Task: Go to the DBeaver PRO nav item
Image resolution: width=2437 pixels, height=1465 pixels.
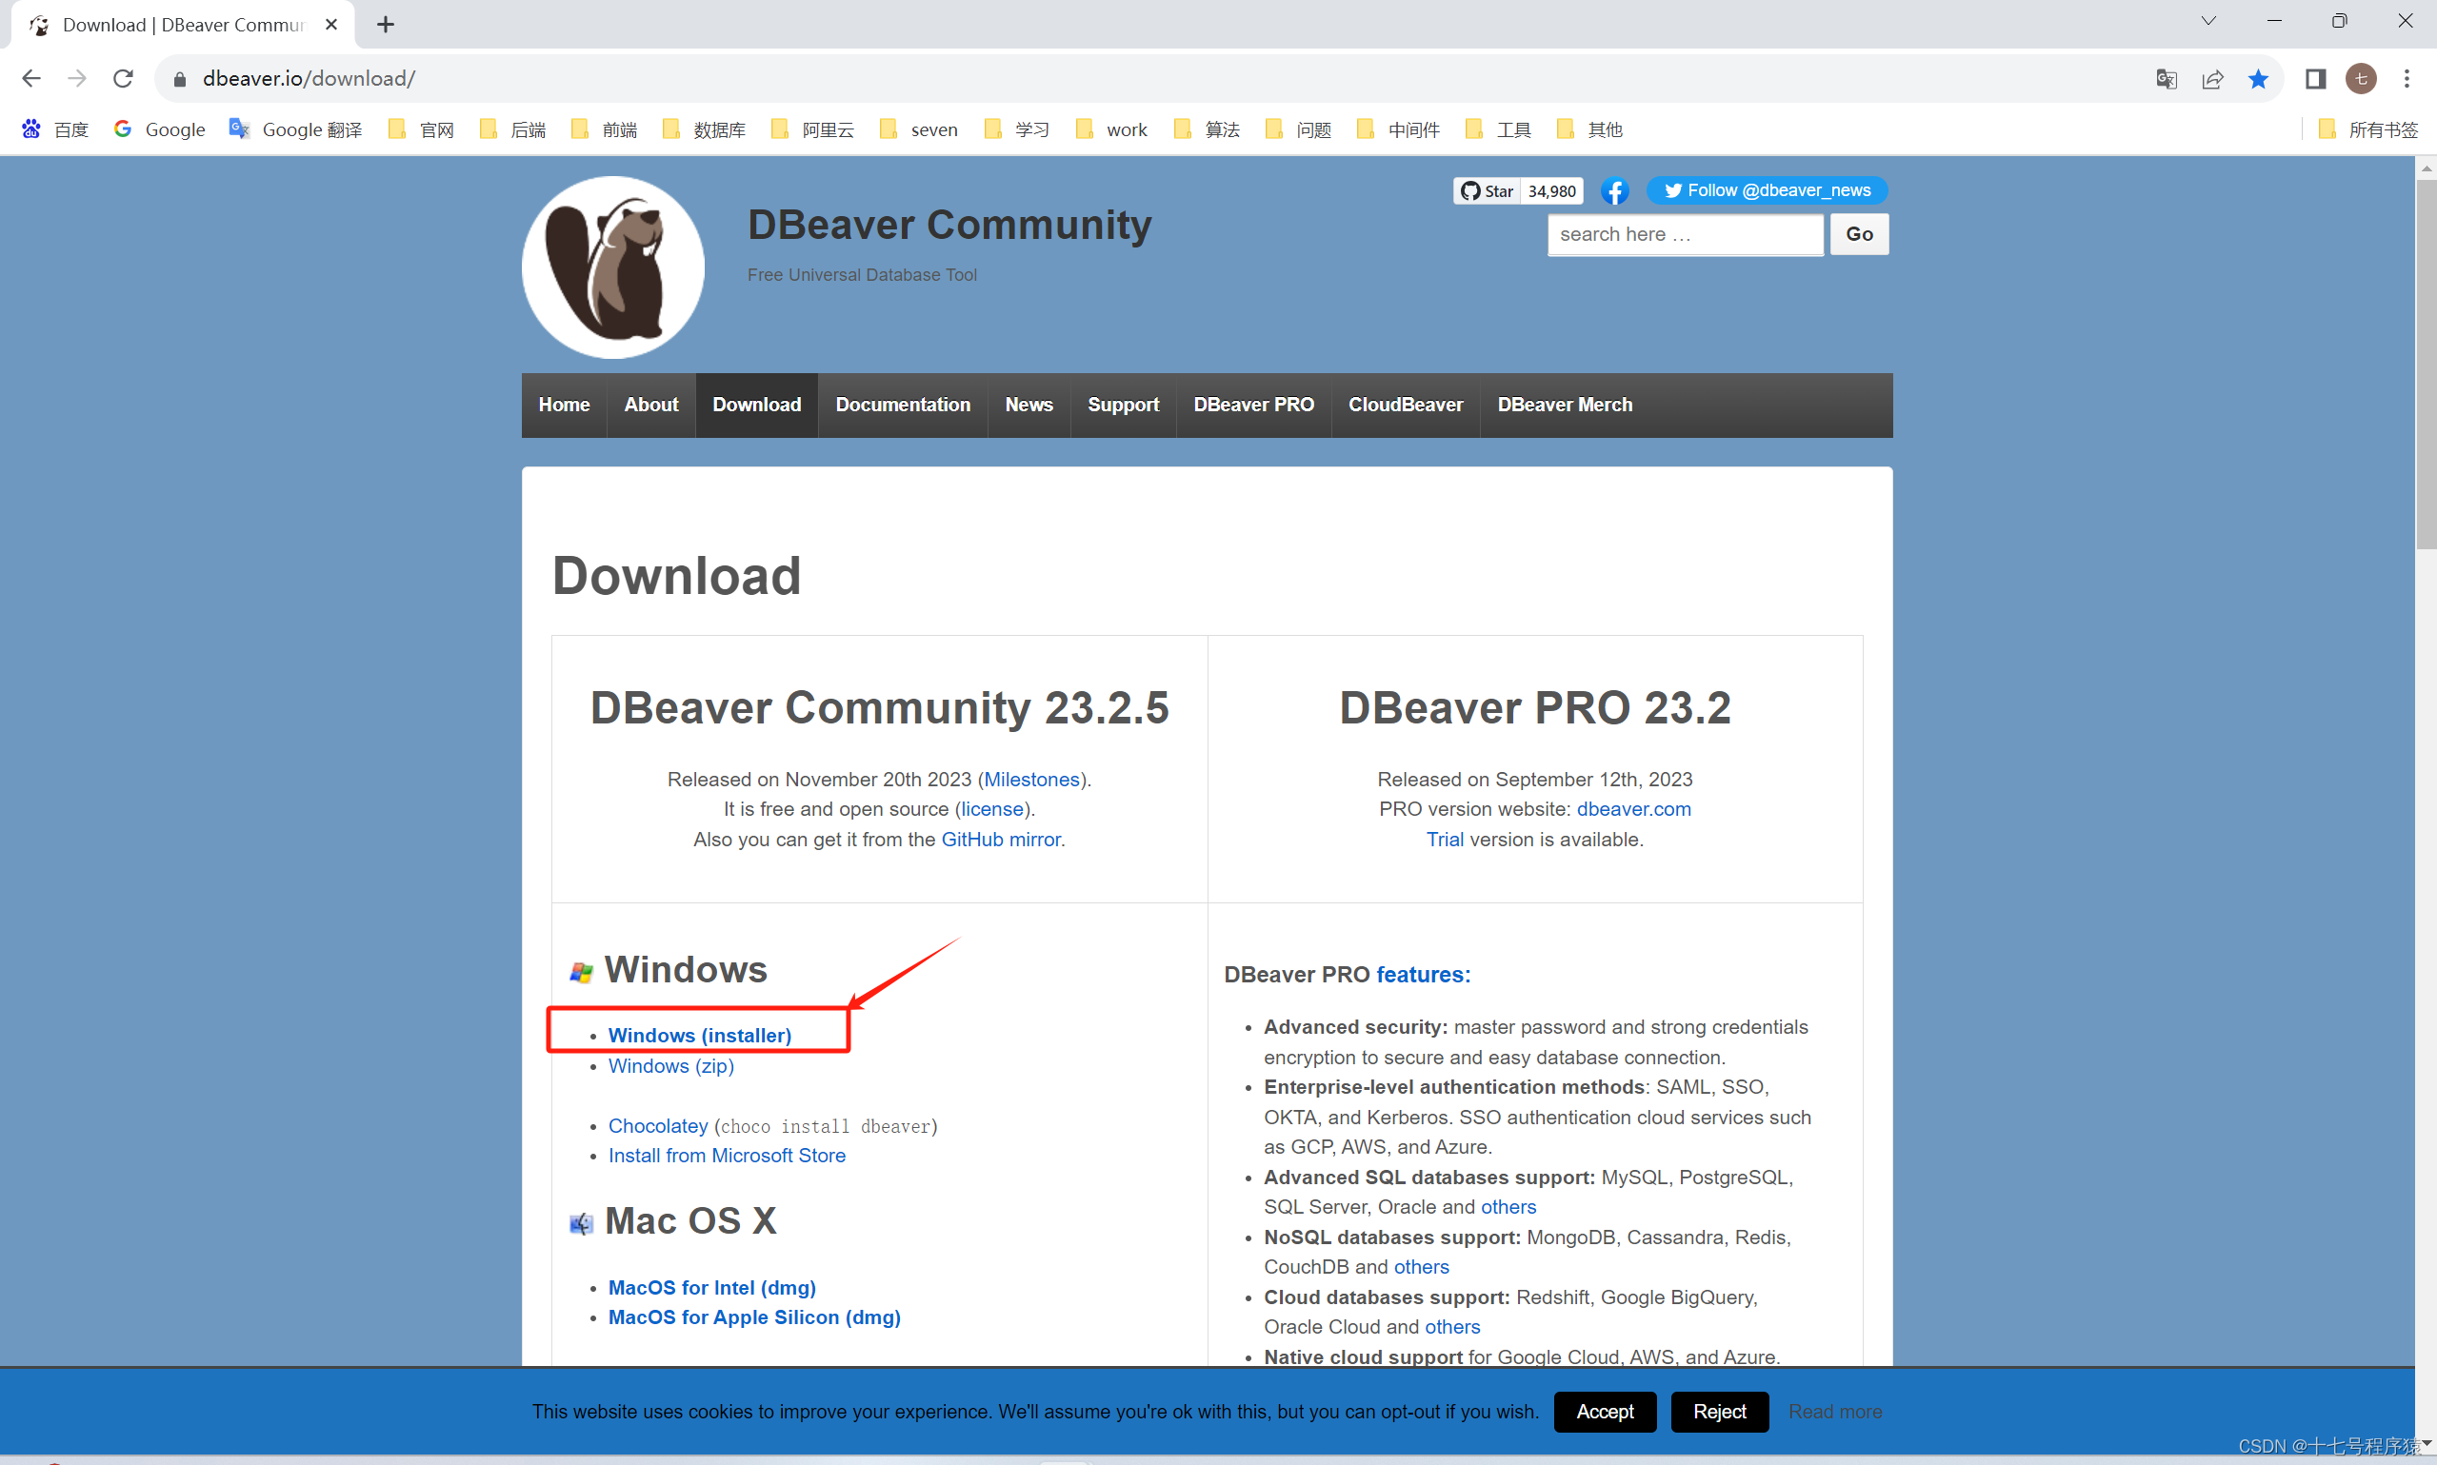Action: (x=1253, y=405)
